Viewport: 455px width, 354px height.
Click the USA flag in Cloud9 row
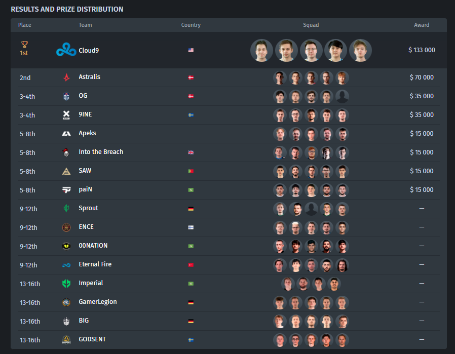191,50
